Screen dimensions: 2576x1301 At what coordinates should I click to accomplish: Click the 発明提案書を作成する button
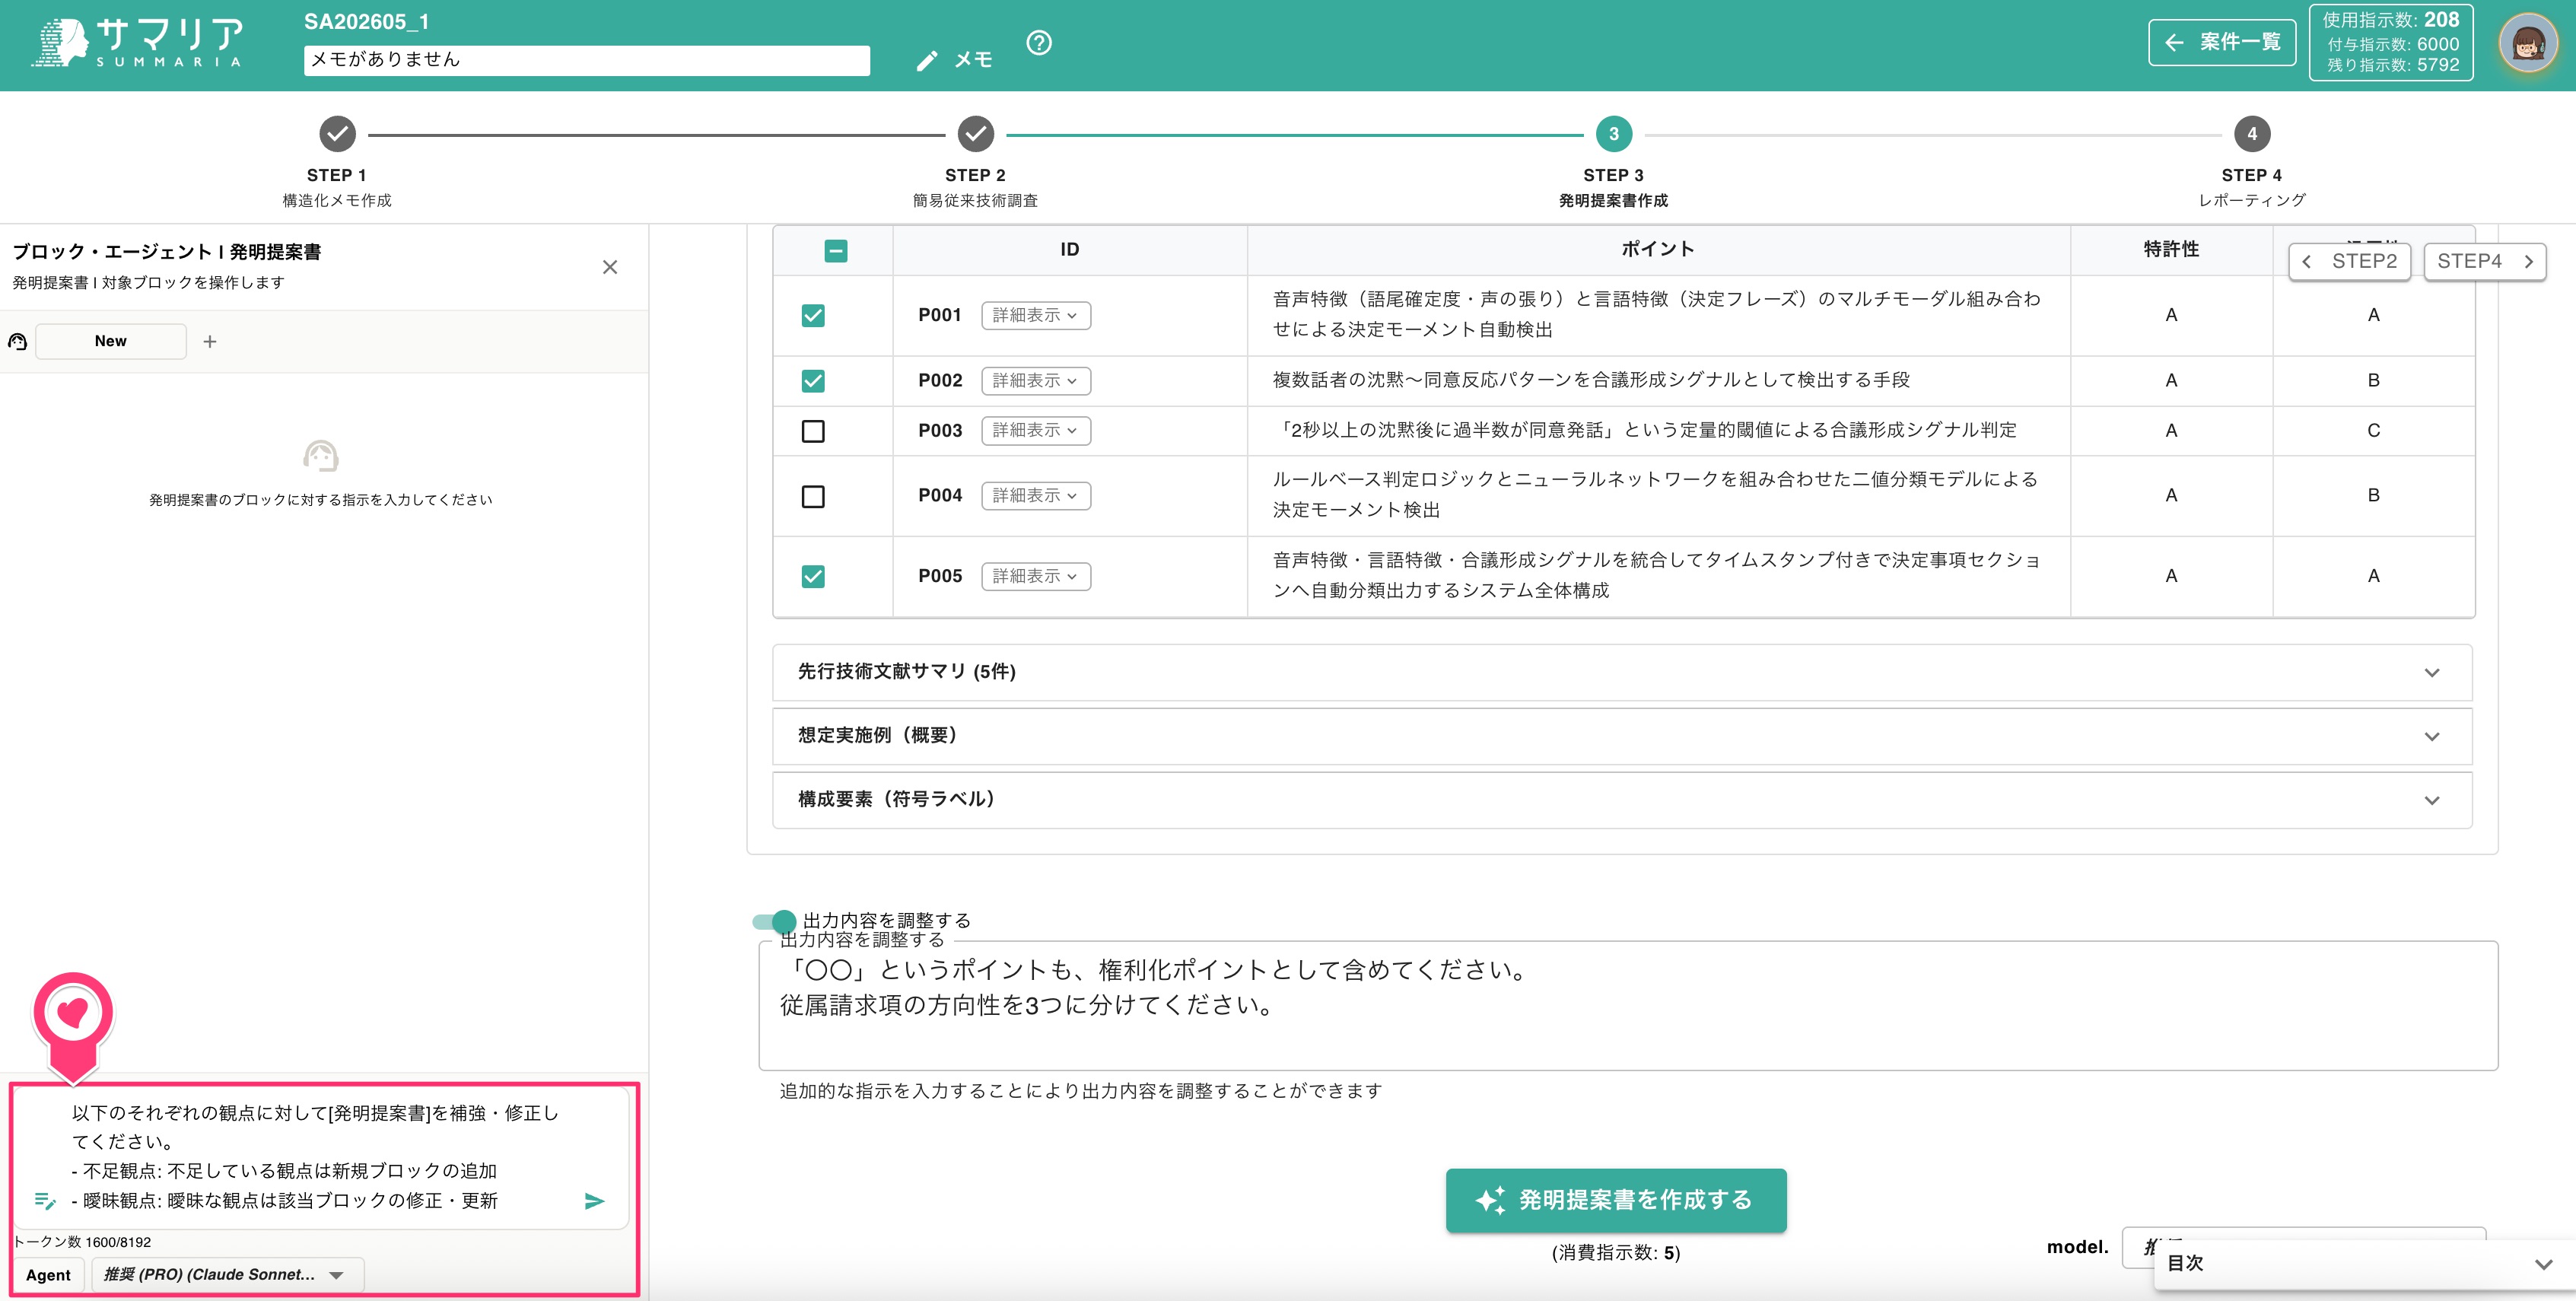point(1615,1200)
